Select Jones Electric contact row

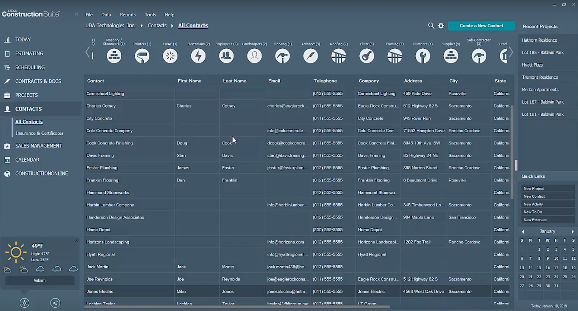coord(297,291)
